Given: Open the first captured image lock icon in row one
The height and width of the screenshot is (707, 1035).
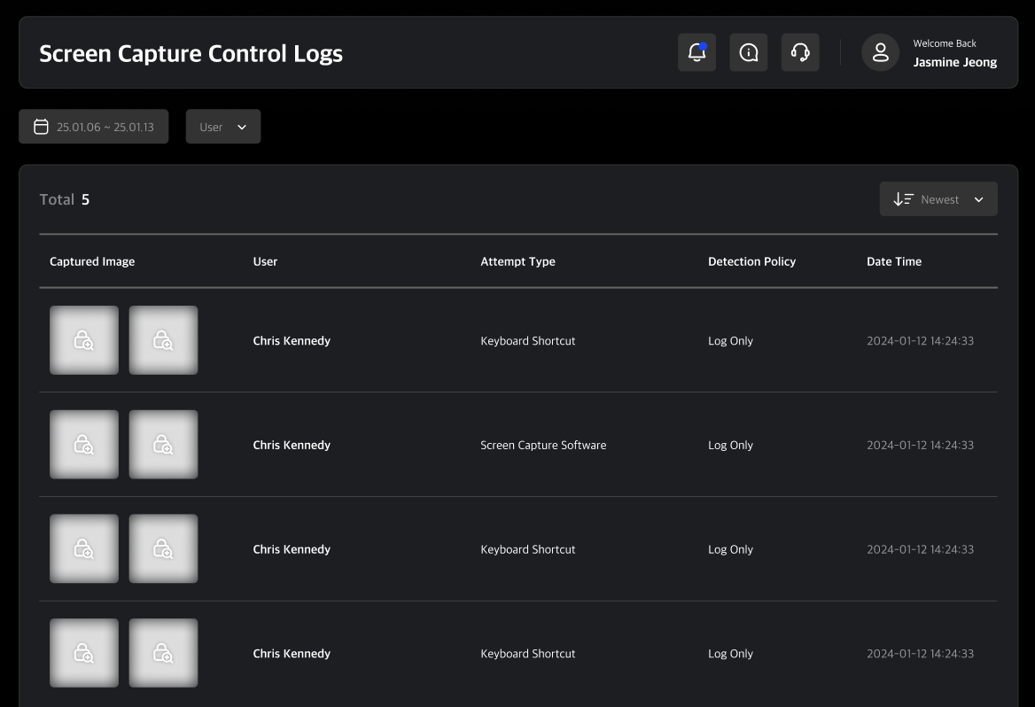Looking at the screenshot, I should [83, 339].
